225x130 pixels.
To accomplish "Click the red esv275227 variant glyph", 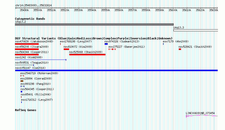I will [x=112, y=49].
